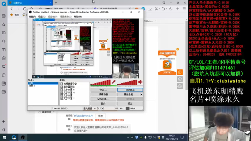Open OBS 场景集合(S) menu
251x141 pixels.
pyautogui.click(x=66, y=17)
